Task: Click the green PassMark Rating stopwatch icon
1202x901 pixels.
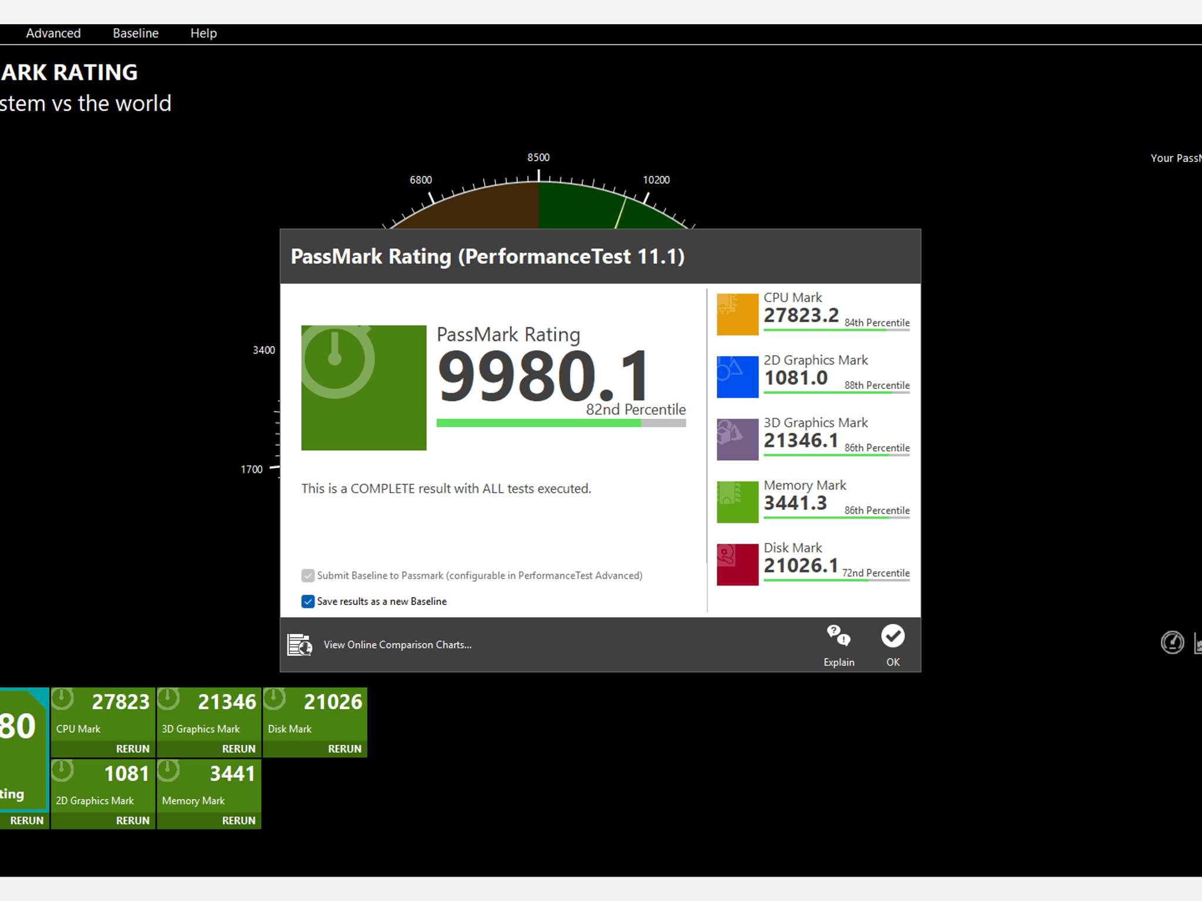Action: click(364, 388)
